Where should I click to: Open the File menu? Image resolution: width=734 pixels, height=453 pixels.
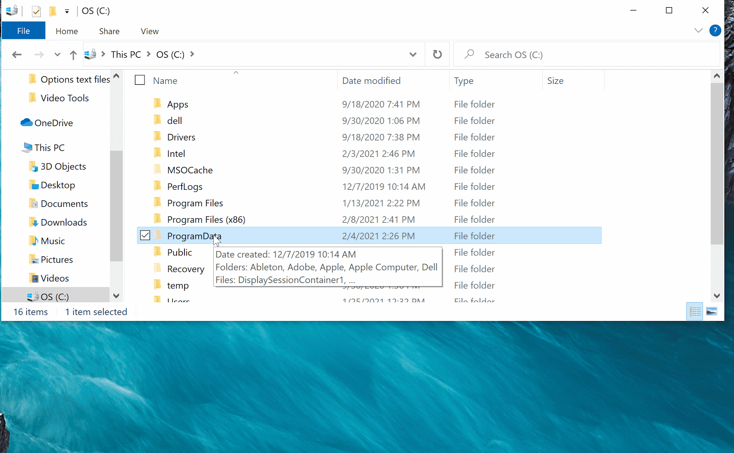tap(23, 30)
